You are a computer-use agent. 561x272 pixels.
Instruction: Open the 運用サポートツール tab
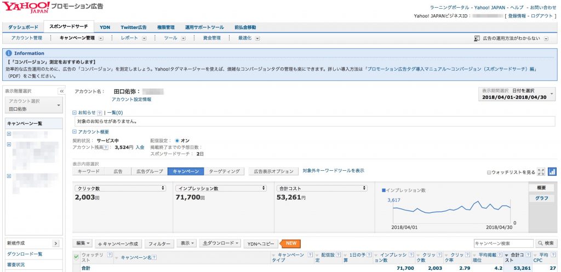[x=204, y=27]
